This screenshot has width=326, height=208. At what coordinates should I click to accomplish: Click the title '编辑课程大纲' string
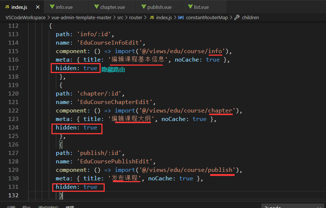pyautogui.click(x=131, y=119)
